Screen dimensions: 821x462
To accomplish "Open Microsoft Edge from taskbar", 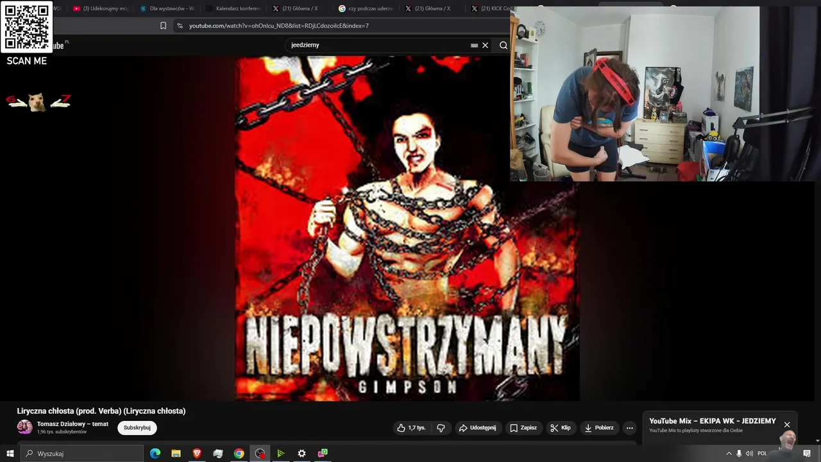I will coord(155,454).
